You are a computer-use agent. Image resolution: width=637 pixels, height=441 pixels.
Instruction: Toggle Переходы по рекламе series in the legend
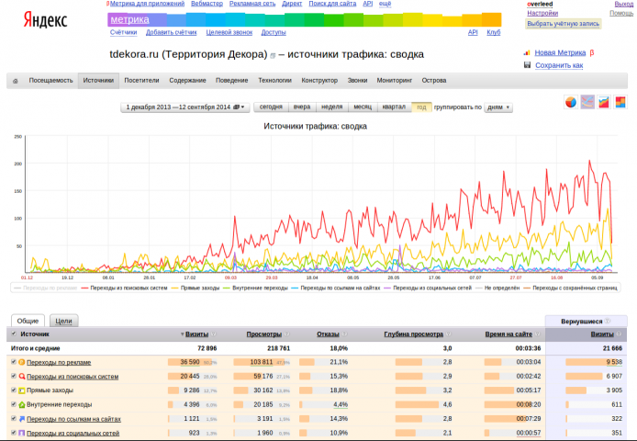46,288
